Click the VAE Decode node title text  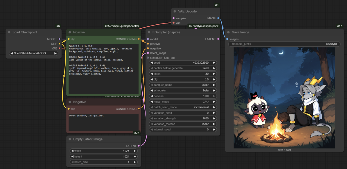[187, 11]
